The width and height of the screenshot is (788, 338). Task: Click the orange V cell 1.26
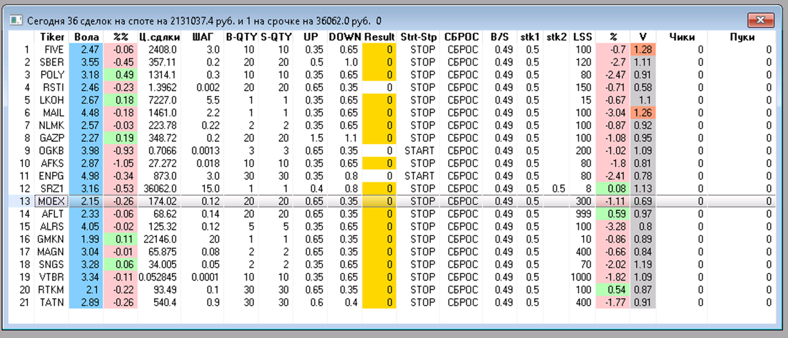click(642, 112)
